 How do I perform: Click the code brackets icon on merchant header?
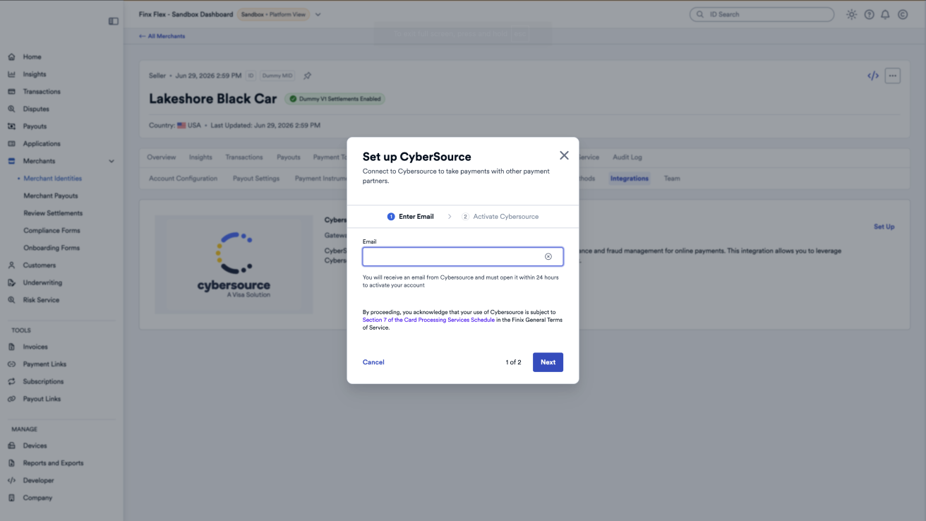(x=873, y=76)
